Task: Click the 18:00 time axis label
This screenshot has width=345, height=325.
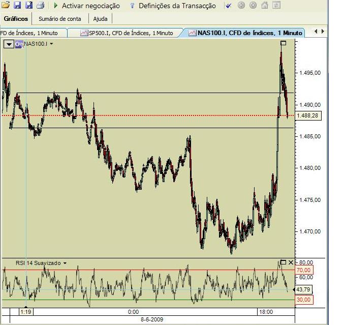Action: coord(266,312)
